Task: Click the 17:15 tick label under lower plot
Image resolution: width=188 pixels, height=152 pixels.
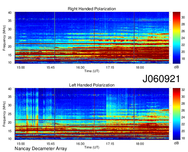Action: pyautogui.click(x=110, y=144)
